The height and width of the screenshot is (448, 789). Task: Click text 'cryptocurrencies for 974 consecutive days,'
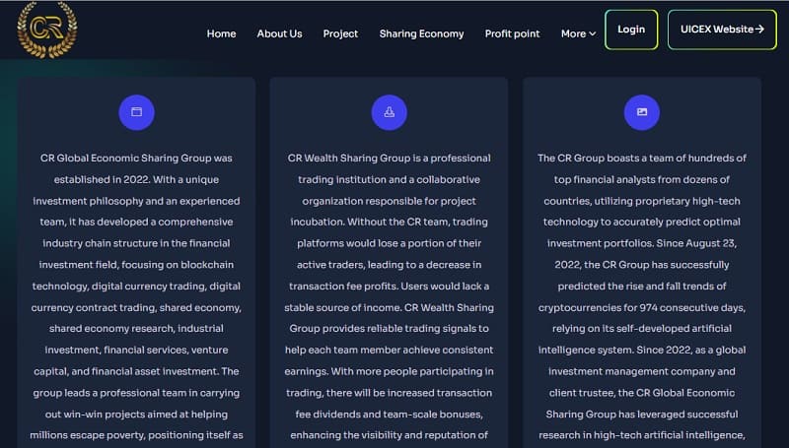tap(642, 307)
